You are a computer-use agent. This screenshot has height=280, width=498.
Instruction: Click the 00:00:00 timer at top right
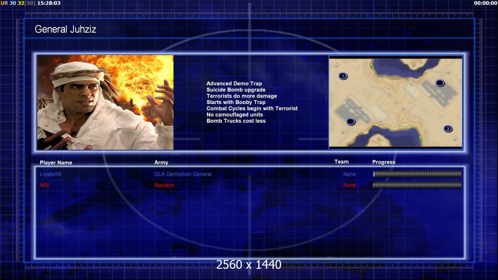(x=485, y=3)
